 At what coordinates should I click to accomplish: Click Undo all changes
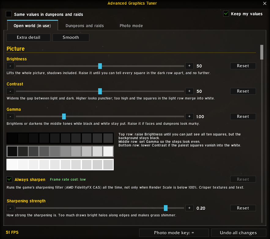click(239, 233)
